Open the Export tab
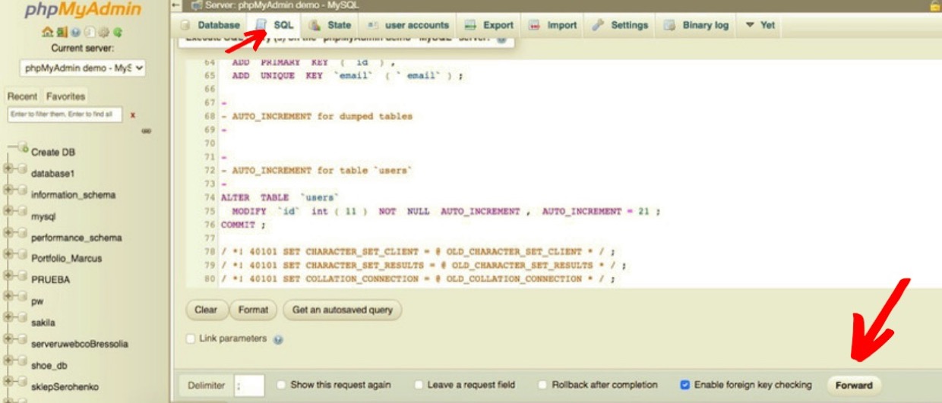This screenshot has width=942, height=403. pos(489,25)
